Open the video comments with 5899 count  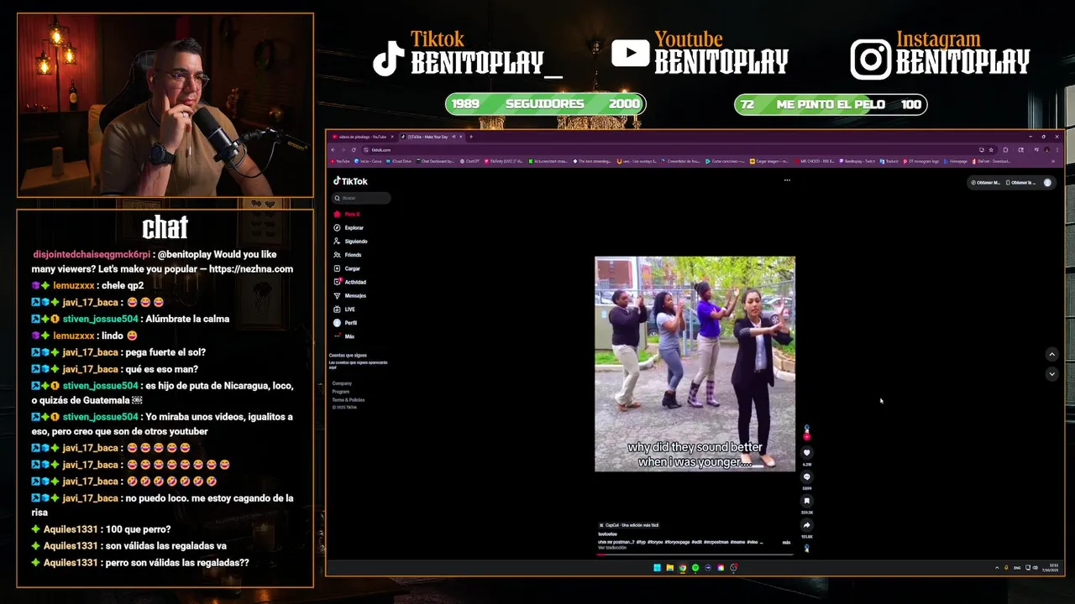807,476
